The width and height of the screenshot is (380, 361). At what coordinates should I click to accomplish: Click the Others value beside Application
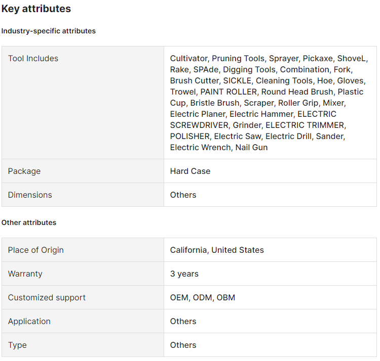[183, 321]
